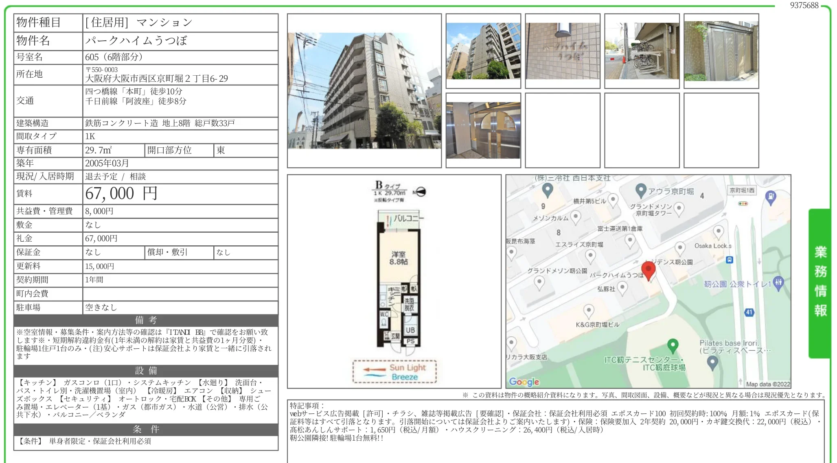Click the Pilates base Irori pin
Viewport: 837px width, 463px height.
point(712,362)
